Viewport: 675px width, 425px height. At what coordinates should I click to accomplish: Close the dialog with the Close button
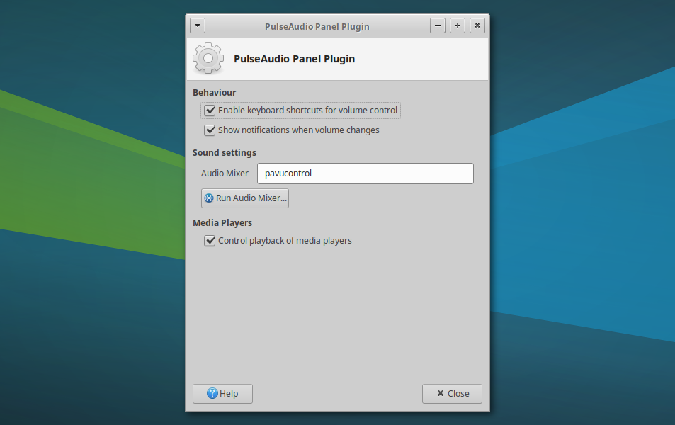(x=452, y=394)
